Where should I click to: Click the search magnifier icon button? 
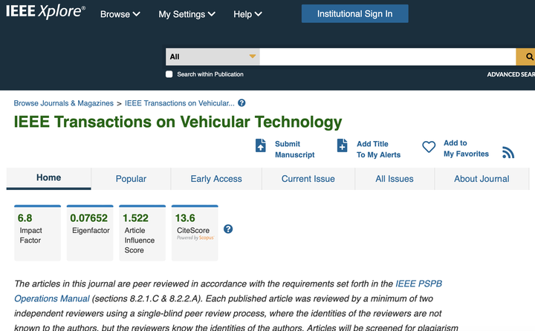coord(527,56)
